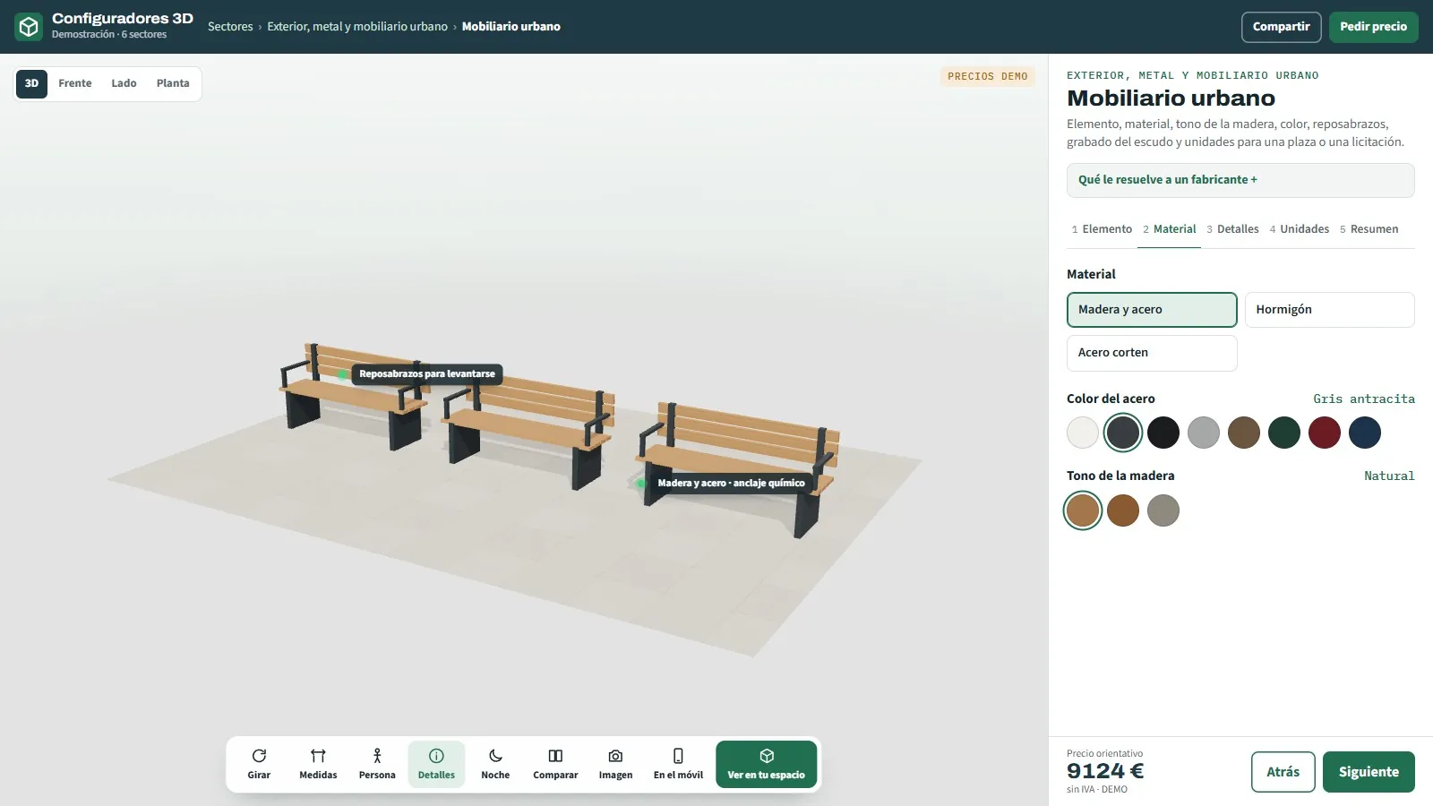Select the white steel color swatch
The height and width of the screenshot is (806, 1433).
(x=1083, y=433)
